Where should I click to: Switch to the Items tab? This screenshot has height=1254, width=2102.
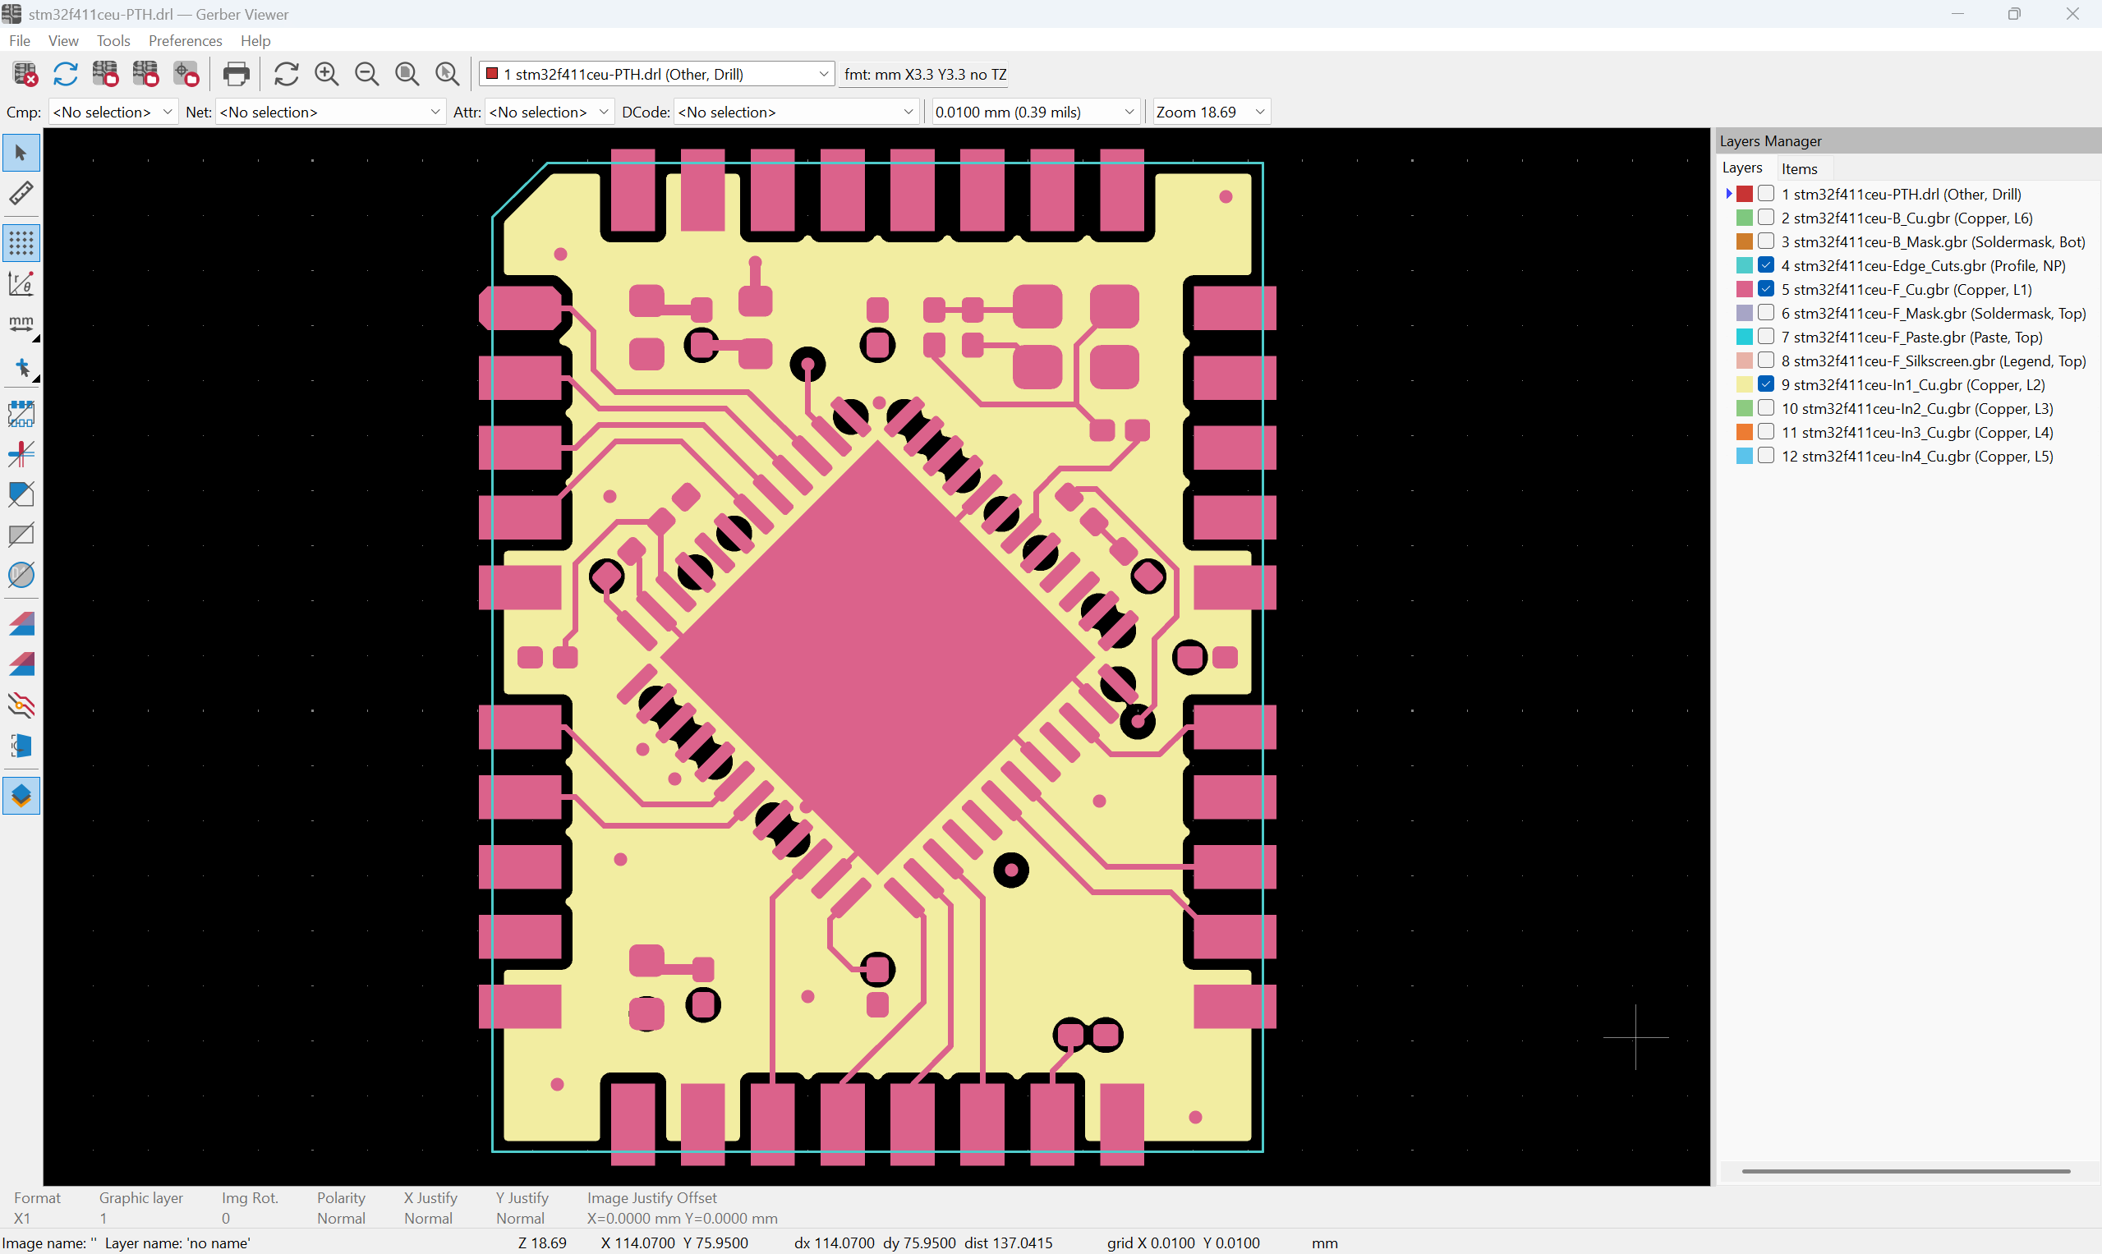coord(1800,168)
